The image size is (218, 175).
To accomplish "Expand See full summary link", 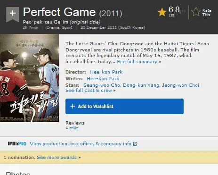I will pyautogui.click(x=139, y=62).
